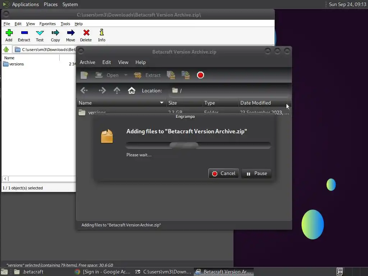Open Info in the 7-Zip toolbar
Viewport: 368px width, 276px height.
tap(102, 36)
